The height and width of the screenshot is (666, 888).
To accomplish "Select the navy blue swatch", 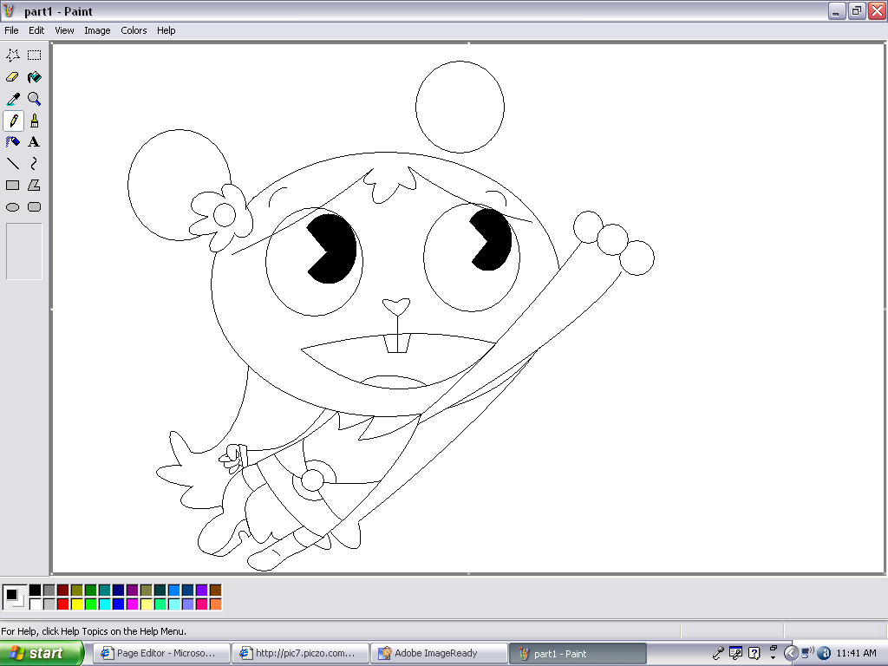I will [118, 591].
